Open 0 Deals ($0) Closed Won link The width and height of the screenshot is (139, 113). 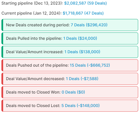73,92
